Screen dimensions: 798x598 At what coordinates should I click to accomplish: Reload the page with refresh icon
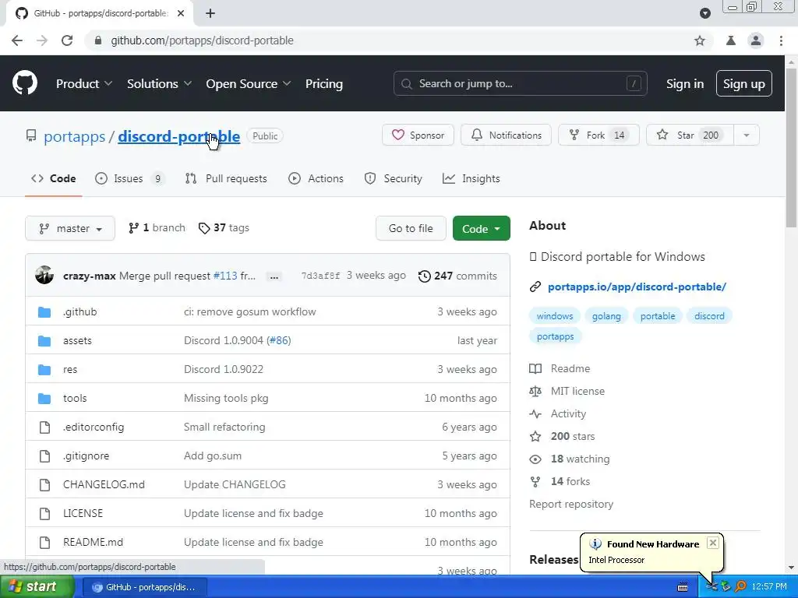click(67, 40)
